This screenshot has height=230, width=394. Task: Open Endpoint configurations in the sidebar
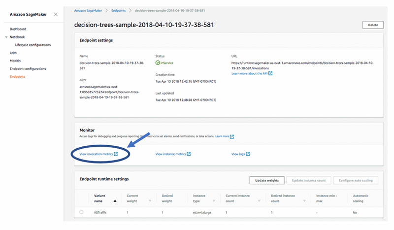click(x=28, y=68)
